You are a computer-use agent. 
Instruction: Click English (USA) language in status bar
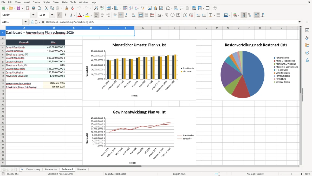coord(180,174)
